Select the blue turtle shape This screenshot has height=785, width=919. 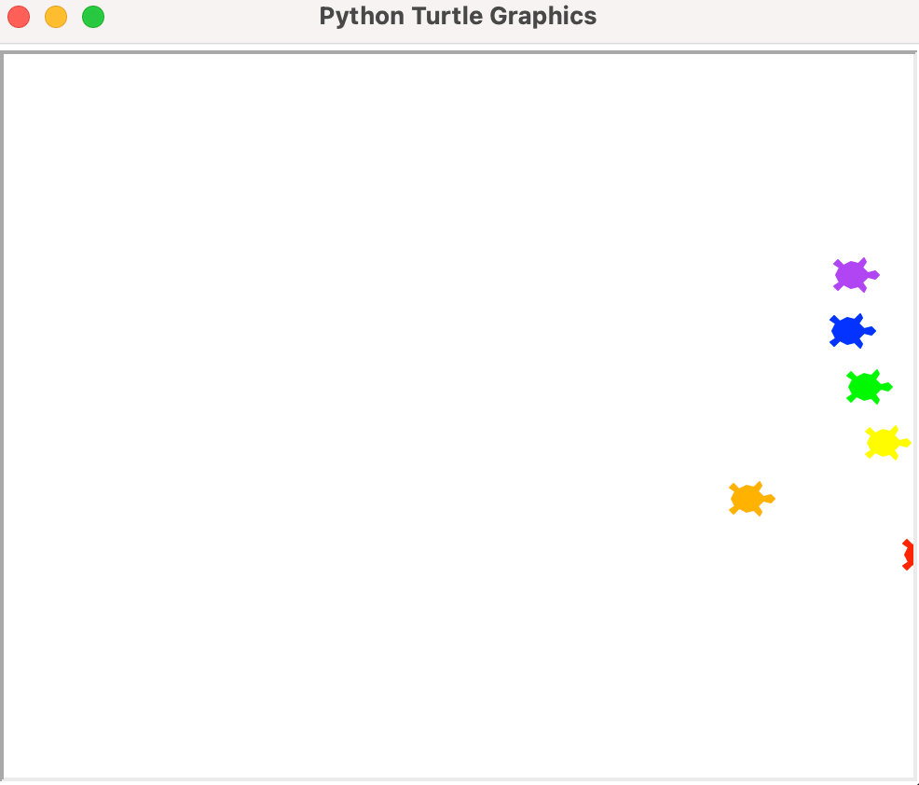click(x=849, y=331)
